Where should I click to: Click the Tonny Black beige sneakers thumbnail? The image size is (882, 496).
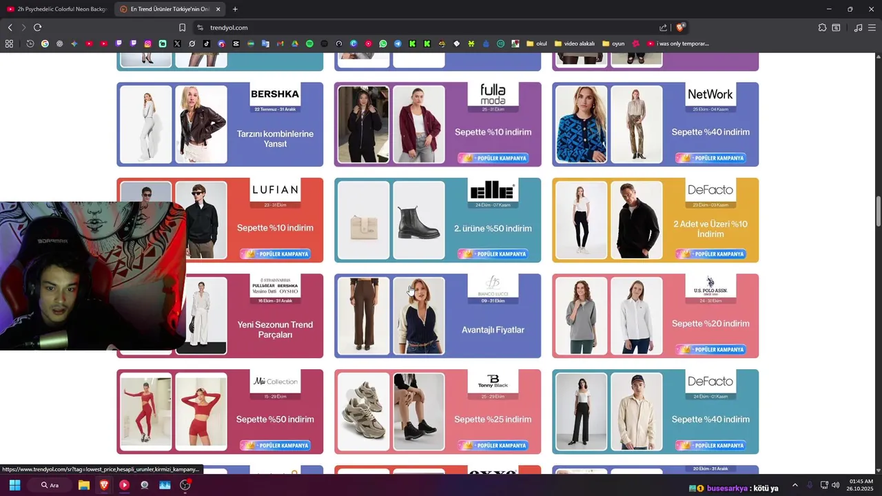coord(363,411)
